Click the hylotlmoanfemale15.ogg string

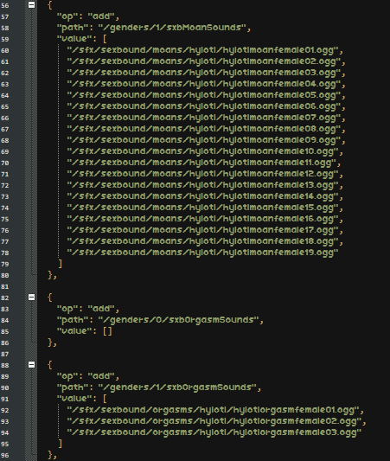coord(203,208)
